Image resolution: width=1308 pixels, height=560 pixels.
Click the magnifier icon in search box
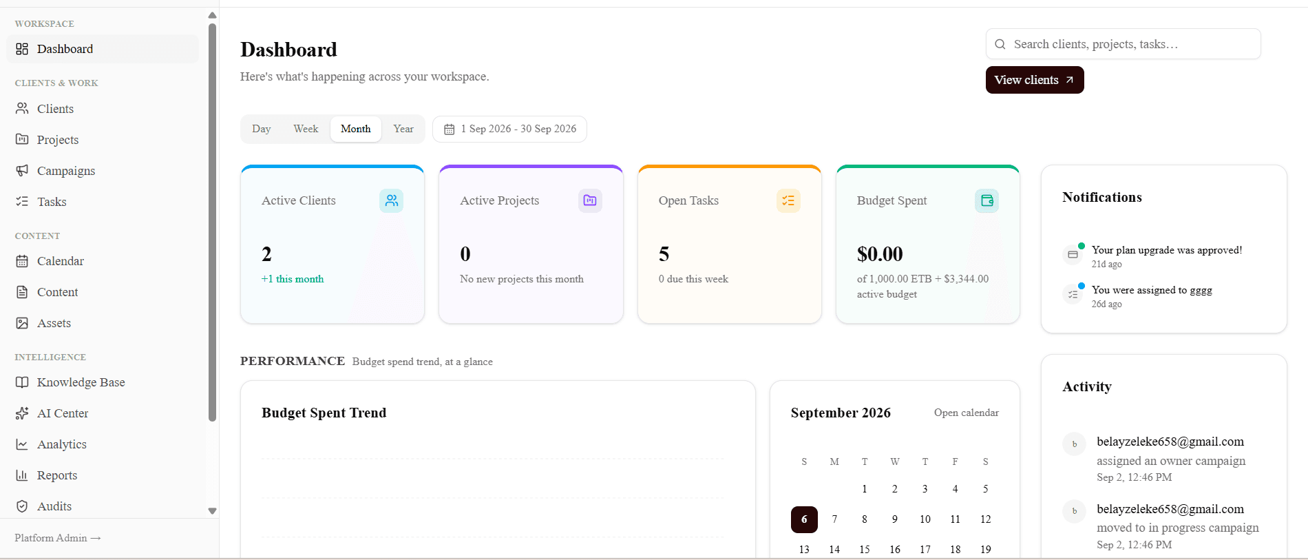coord(1000,44)
